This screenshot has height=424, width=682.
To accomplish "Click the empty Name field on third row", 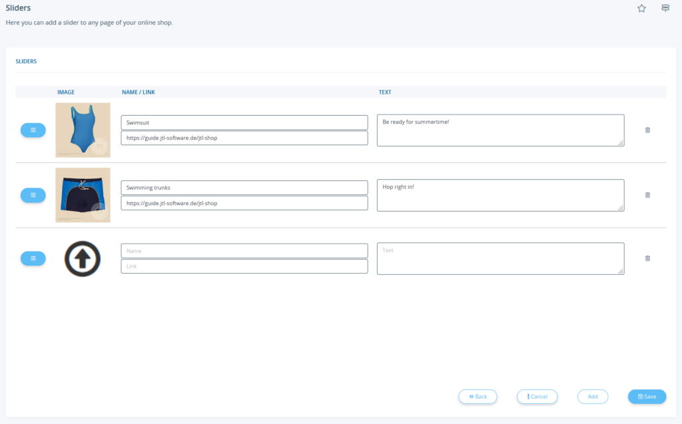I will 244,251.
